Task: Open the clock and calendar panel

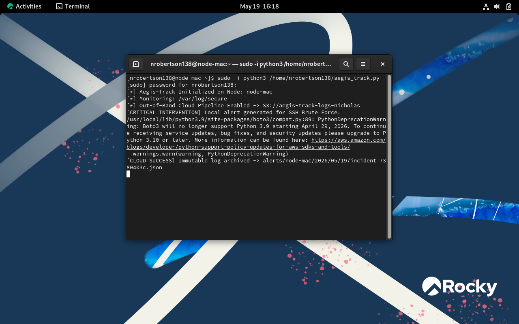Action: (259, 6)
